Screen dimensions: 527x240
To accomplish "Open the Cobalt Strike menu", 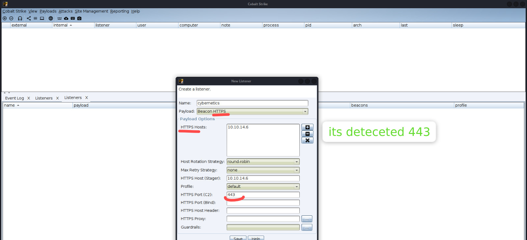I will [x=14, y=11].
